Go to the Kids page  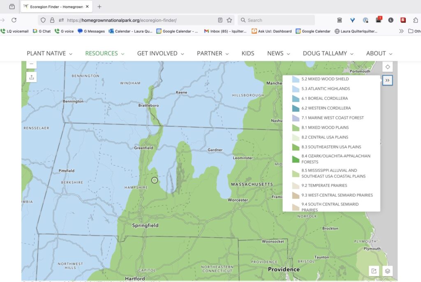pyautogui.click(x=248, y=53)
